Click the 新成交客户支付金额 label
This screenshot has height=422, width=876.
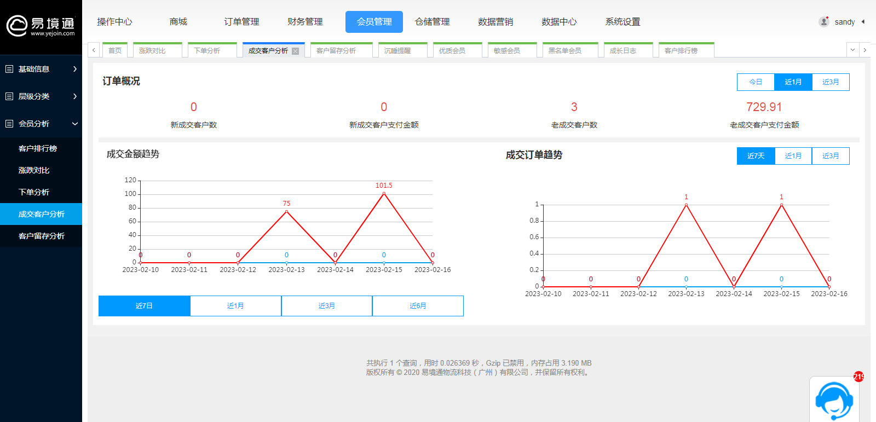tap(384, 125)
